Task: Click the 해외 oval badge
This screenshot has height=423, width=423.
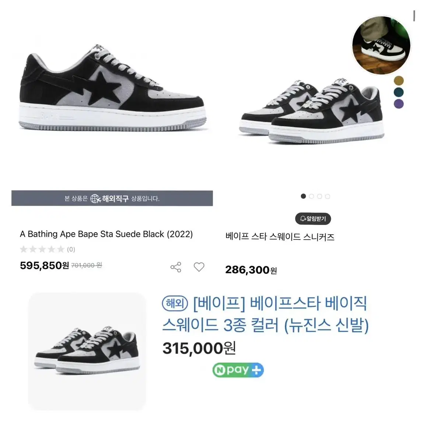Action: [175, 304]
